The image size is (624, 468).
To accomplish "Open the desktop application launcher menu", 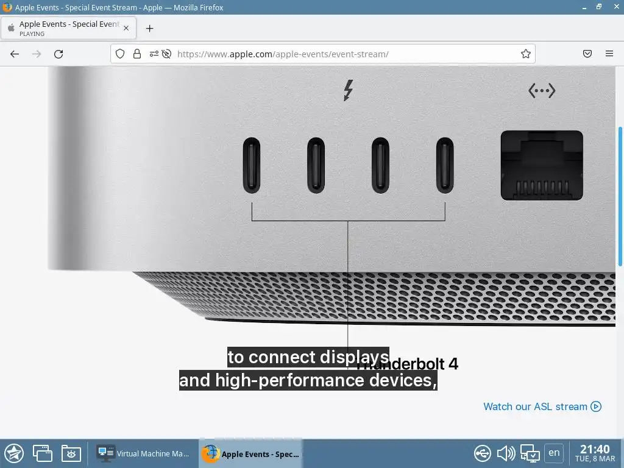I will point(14,453).
